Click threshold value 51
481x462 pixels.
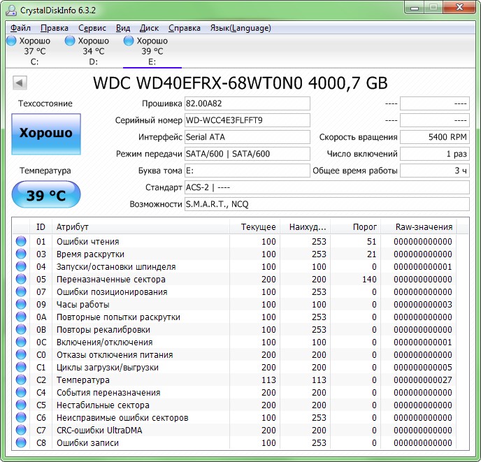tap(371, 242)
